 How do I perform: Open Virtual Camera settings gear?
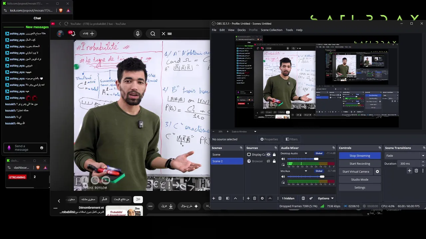tap(377, 172)
